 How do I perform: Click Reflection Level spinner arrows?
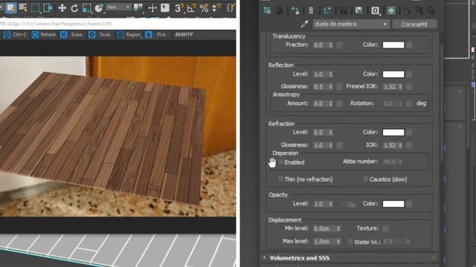tap(330, 74)
